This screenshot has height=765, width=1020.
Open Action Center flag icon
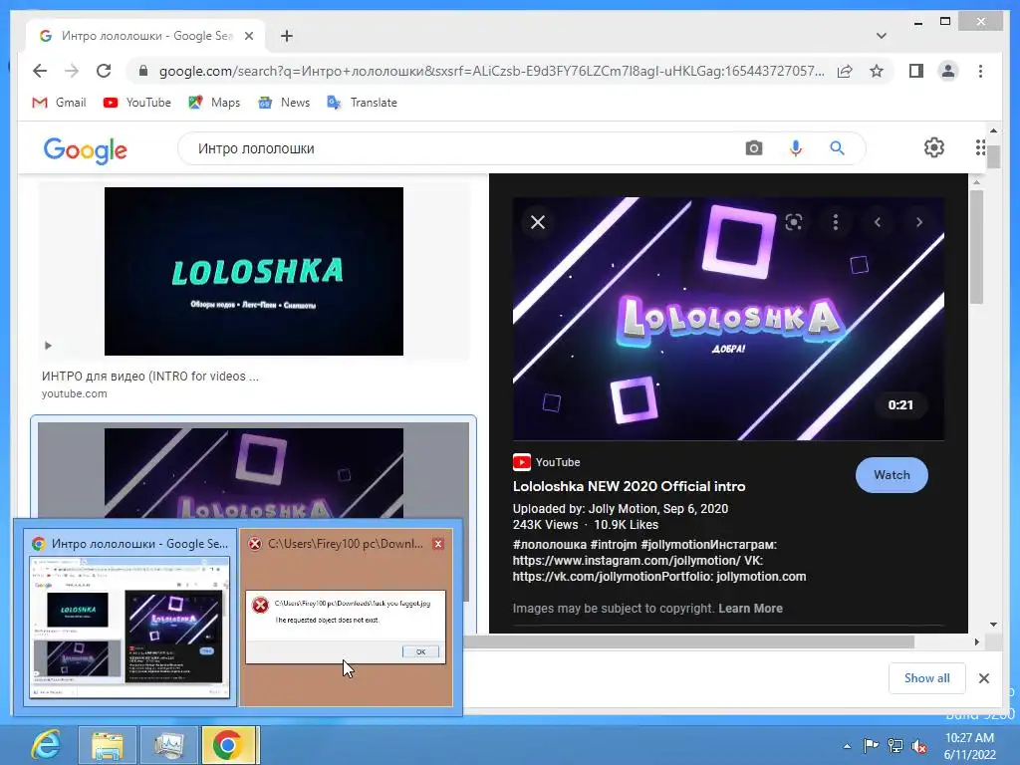click(871, 745)
